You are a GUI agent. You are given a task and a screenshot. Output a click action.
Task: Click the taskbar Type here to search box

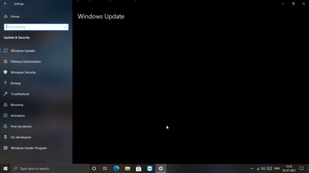(x=50, y=169)
